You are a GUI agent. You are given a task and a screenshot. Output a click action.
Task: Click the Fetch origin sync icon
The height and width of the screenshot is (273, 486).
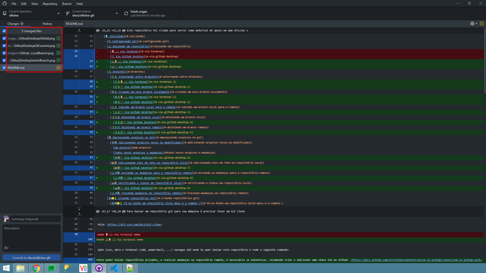pyautogui.click(x=126, y=13)
